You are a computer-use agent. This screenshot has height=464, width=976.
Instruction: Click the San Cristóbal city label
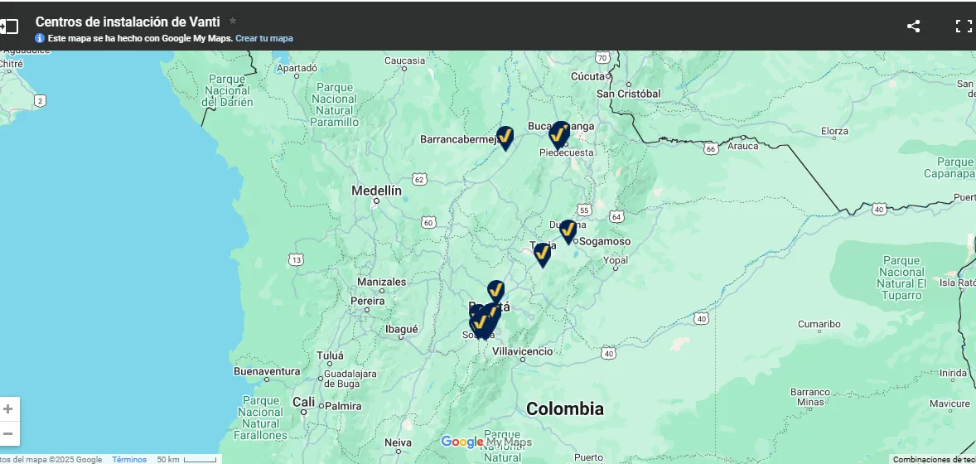click(629, 94)
